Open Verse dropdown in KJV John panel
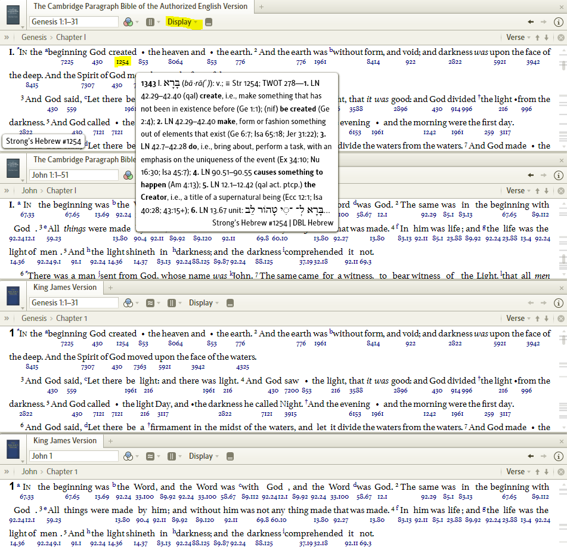 [518, 471]
